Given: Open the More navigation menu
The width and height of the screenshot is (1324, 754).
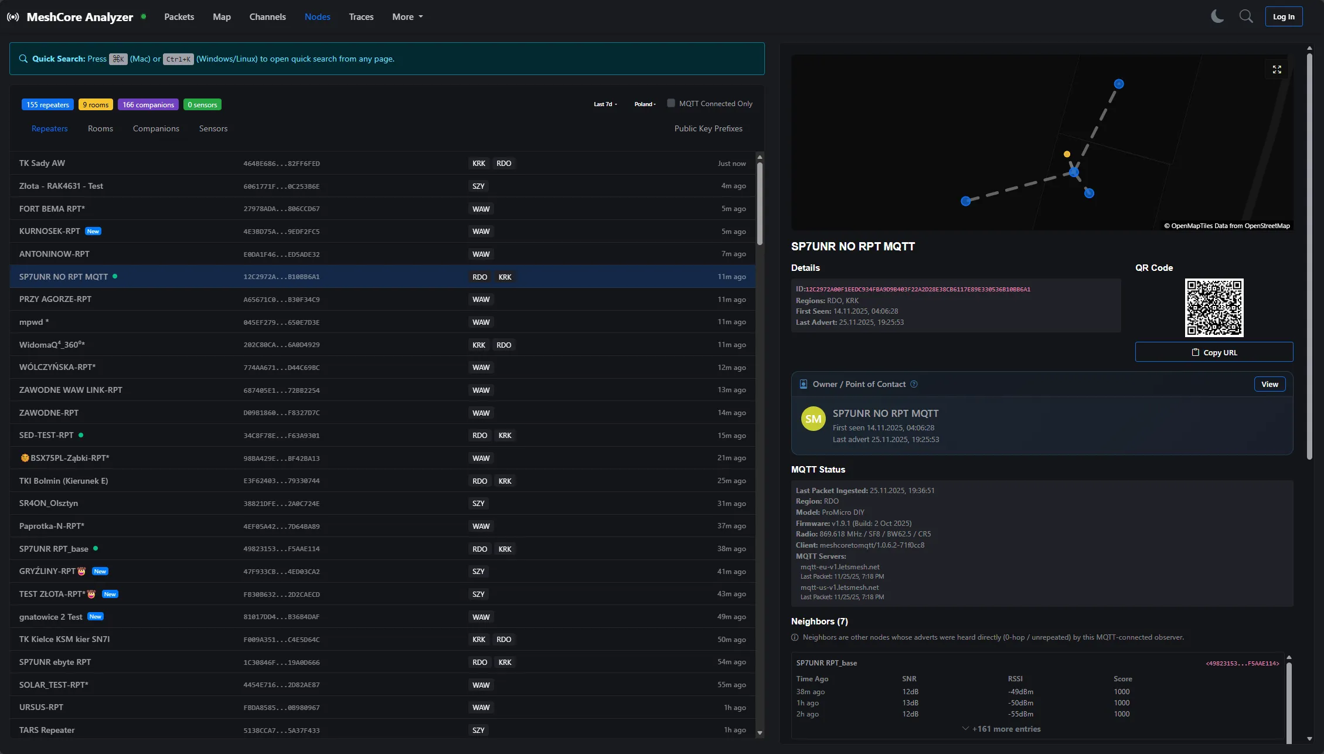Looking at the screenshot, I should (x=407, y=17).
